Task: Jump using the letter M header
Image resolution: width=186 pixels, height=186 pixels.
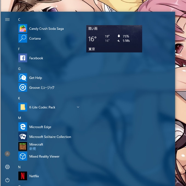Action: click(x=19, y=118)
